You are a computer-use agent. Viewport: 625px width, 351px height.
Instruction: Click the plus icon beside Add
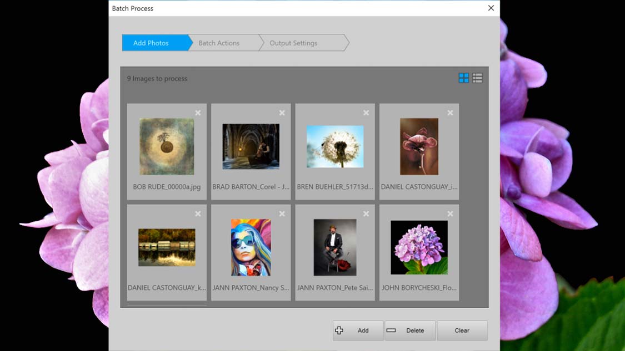(x=339, y=330)
